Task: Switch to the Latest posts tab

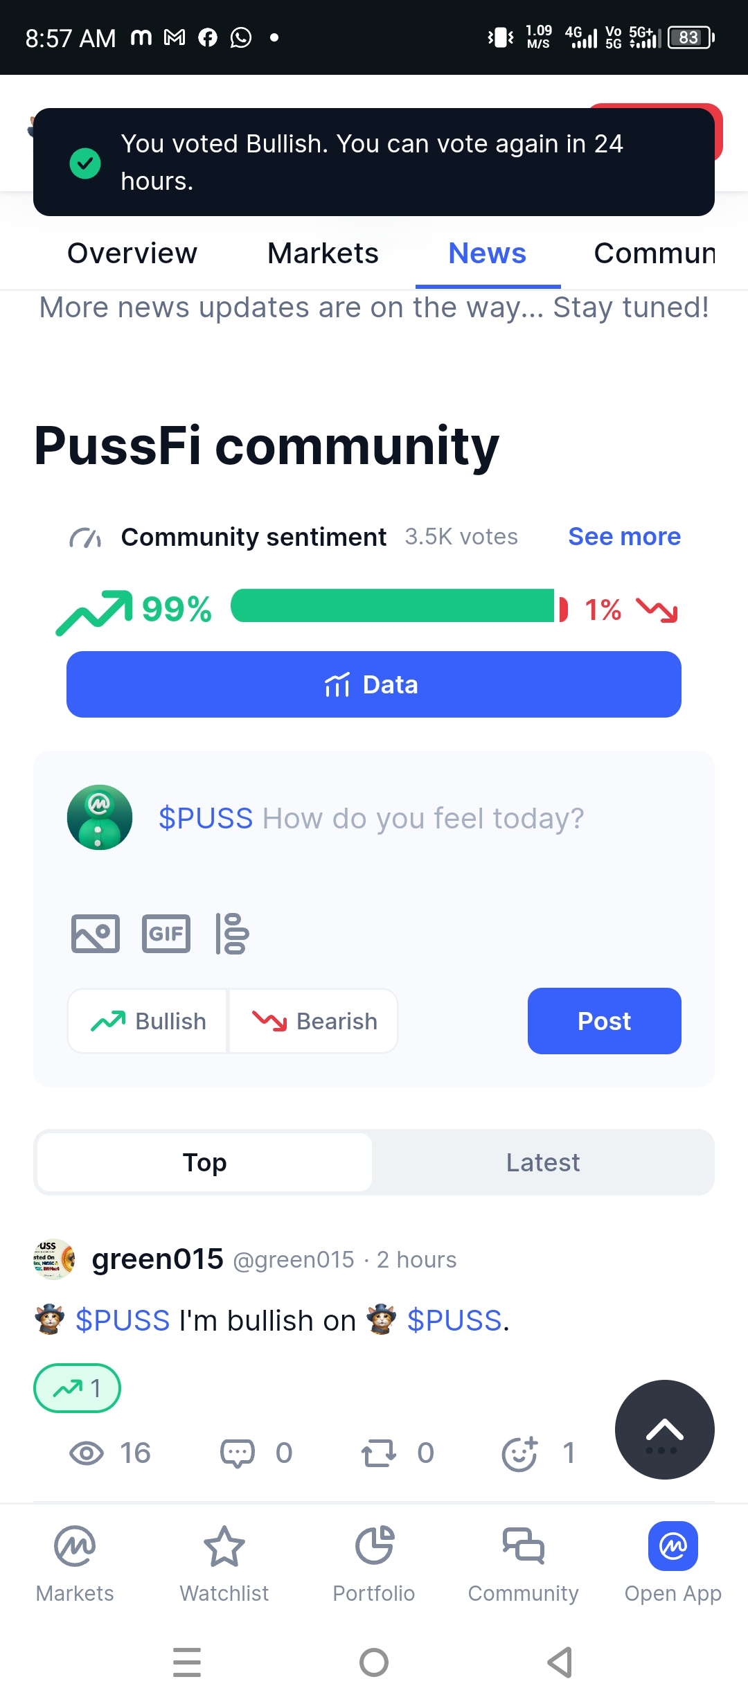Action: [543, 1162]
